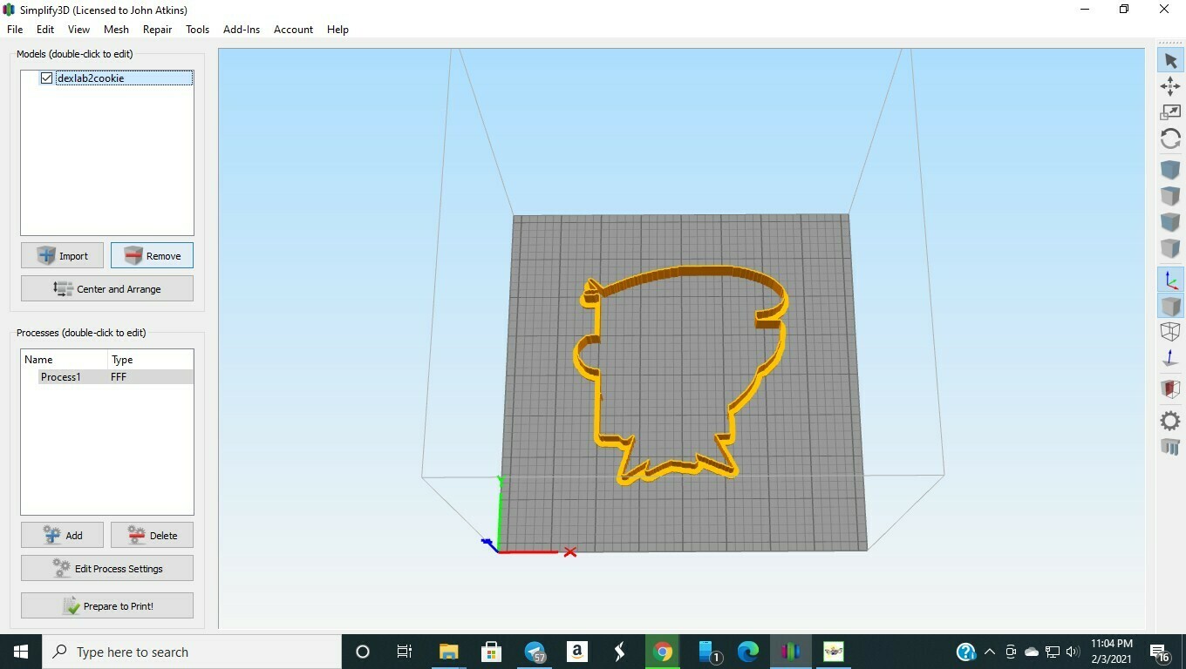The image size is (1186, 669).
Task: Toggle the coordinate axes display
Action: pyautogui.click(x=1170, y=279)
